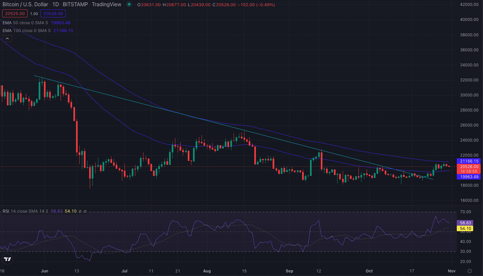Screen dimensions: 483x276
Task: Click the 19963.48 EMA price axis label
Action: click(469, 177)
